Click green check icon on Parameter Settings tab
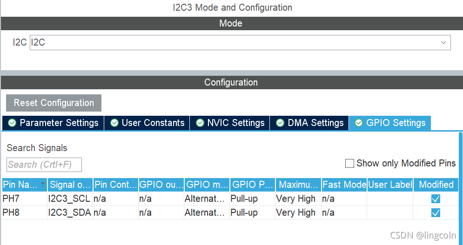Viewport: 463px width, 245px height. [12, 123]
